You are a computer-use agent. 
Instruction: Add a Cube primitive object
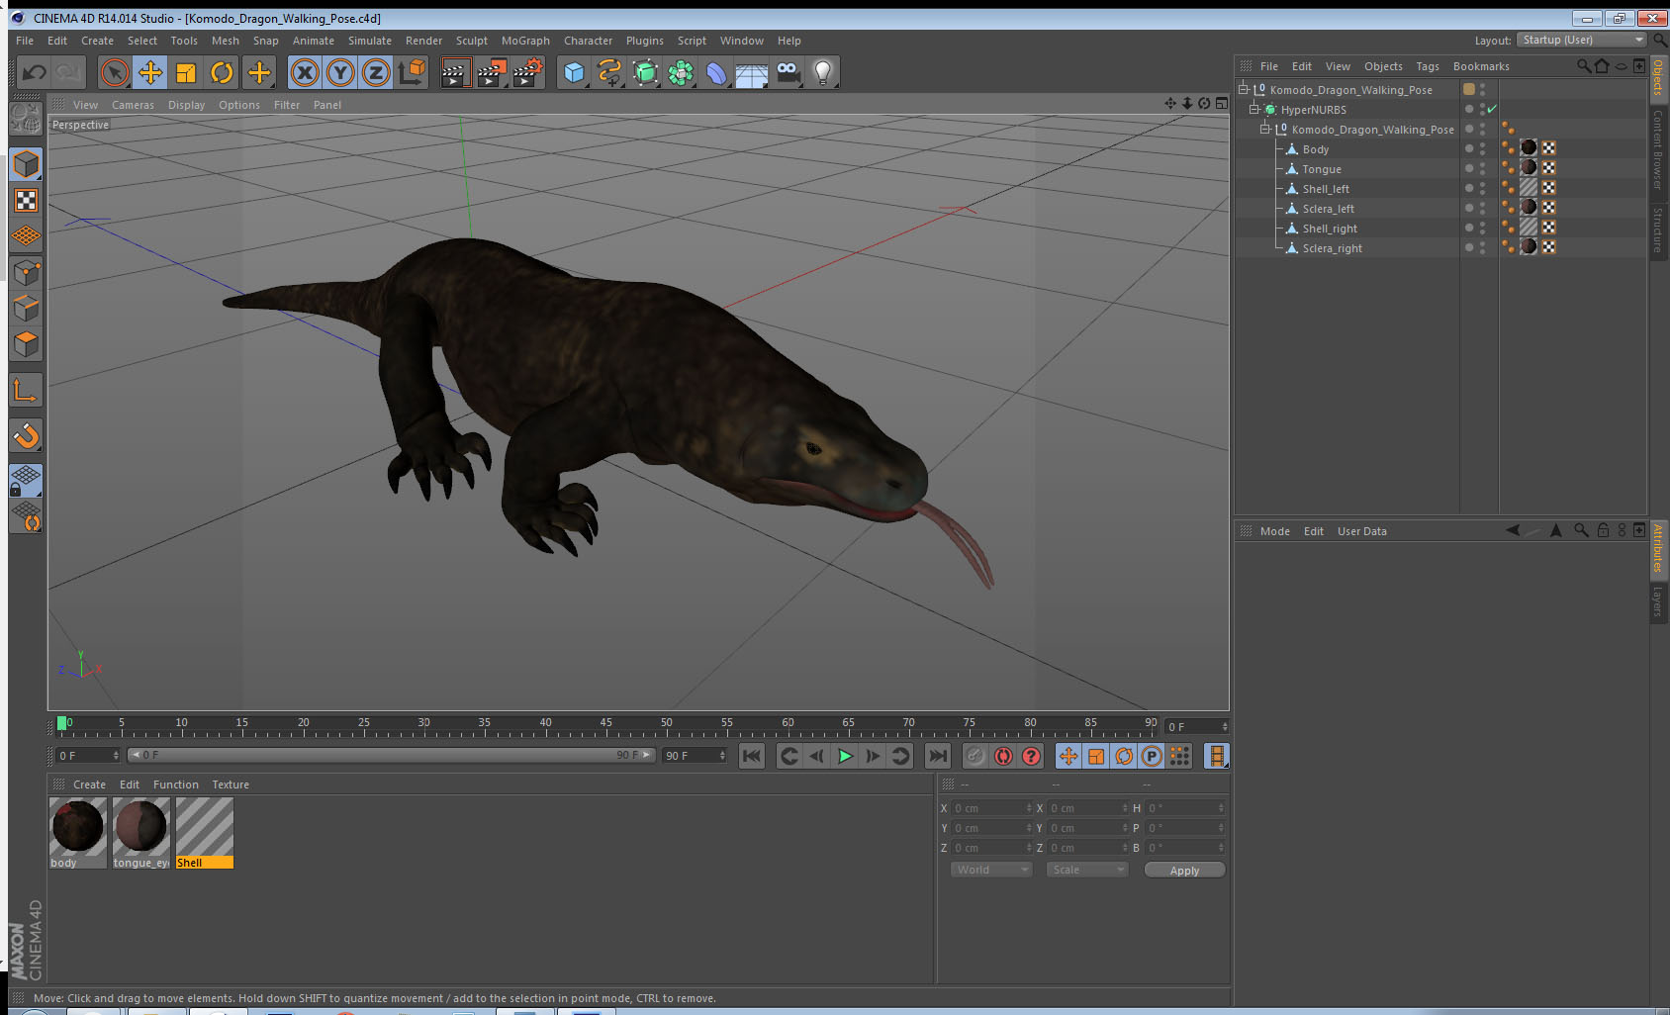(574, 72)
